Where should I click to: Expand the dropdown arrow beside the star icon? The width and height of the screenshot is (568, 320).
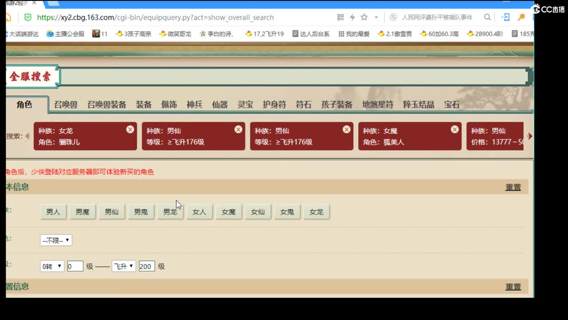[x=376, y=17]
